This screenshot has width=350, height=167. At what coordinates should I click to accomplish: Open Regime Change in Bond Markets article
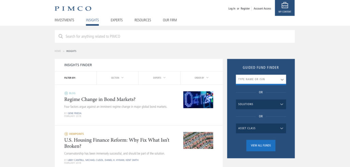pyautogui.click(x=100, y=100)
